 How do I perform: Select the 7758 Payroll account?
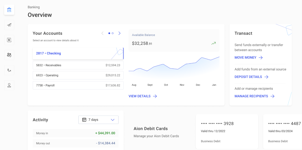tap(78, 85)
